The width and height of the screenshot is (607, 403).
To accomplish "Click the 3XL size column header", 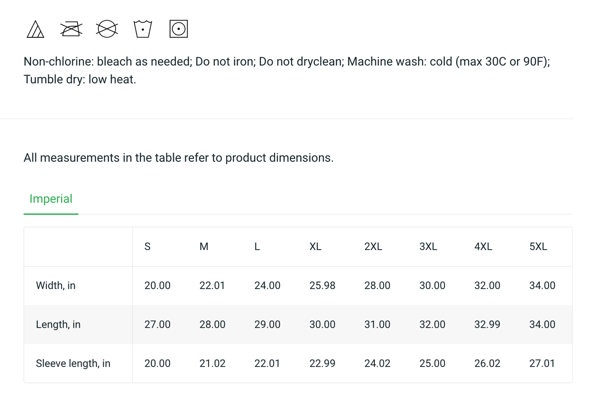I will [428, 247].
